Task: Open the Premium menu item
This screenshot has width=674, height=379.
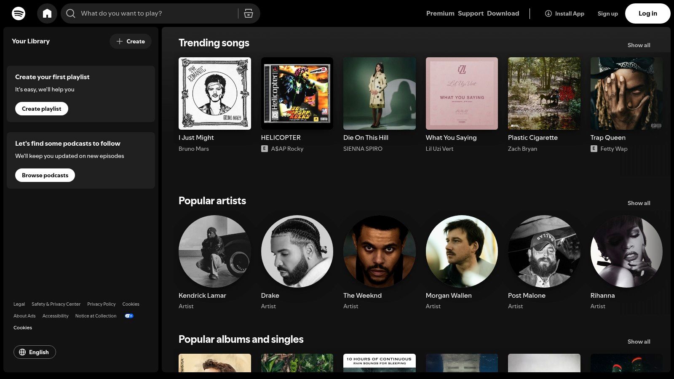Action: tap(440, 13)
